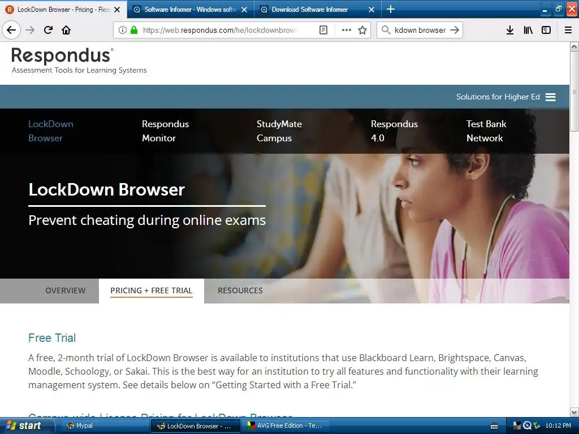
Task: Go back to the previous page
Action: tap(11, 30)
